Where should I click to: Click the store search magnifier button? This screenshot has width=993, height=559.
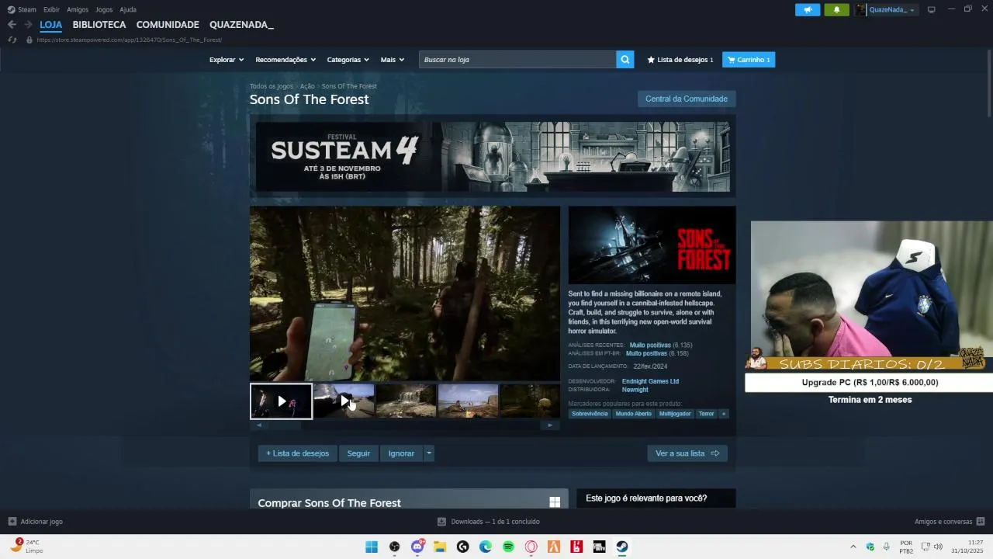click(625, 60)
